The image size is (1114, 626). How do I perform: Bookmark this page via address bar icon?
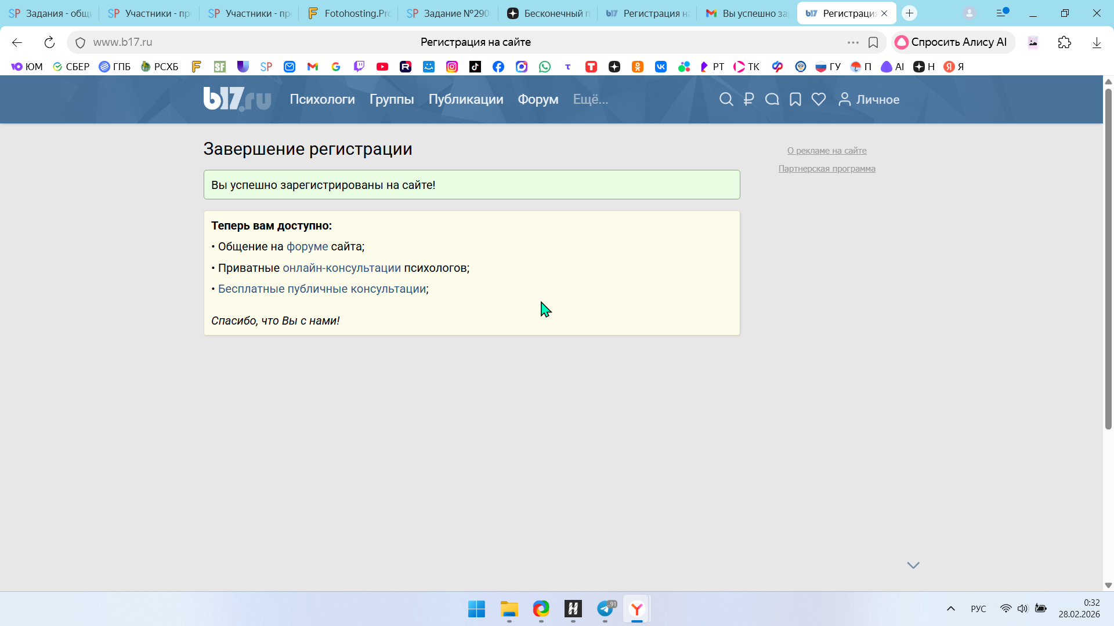coord(873,42)
